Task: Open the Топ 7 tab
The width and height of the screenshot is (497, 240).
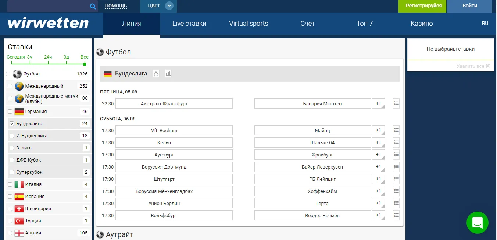Action: pos(365,24)
